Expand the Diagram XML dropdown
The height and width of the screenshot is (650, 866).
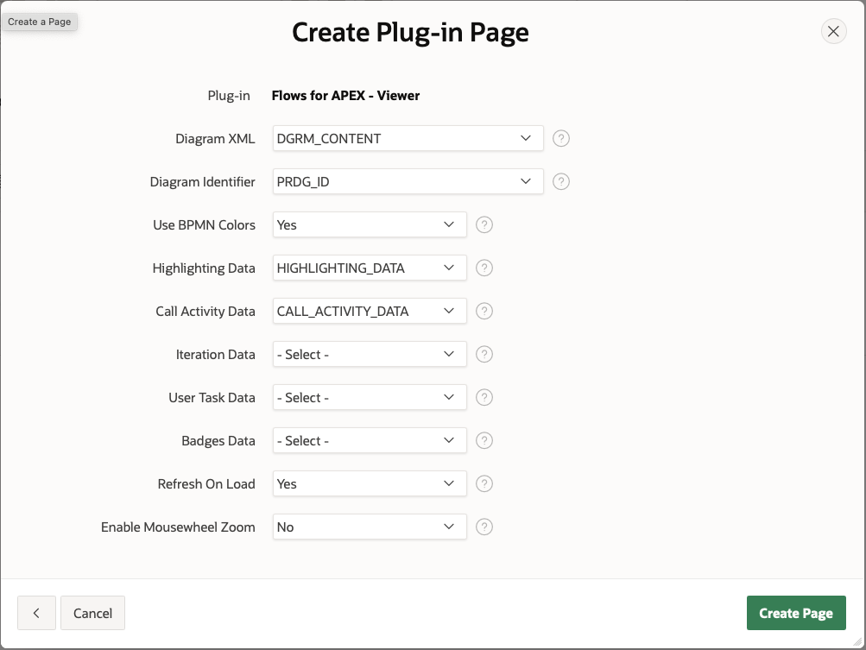(408, 138)
